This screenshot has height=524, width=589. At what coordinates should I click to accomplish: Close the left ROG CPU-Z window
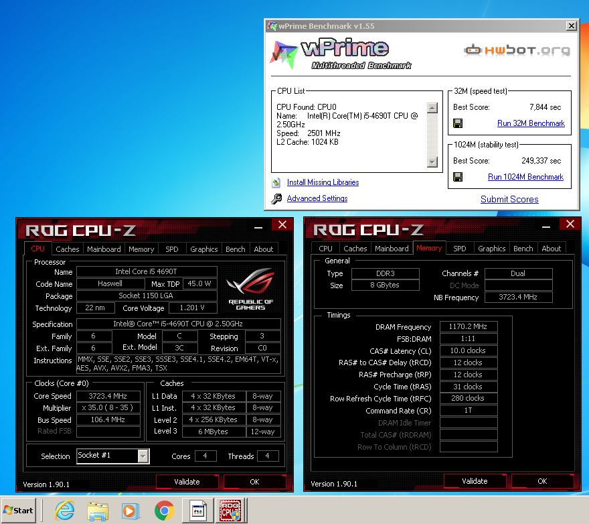(x=282, y=224)
